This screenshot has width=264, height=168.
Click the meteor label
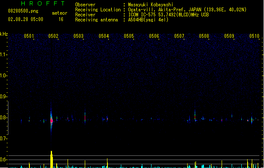pyautogui.click(x=60, y=13)
